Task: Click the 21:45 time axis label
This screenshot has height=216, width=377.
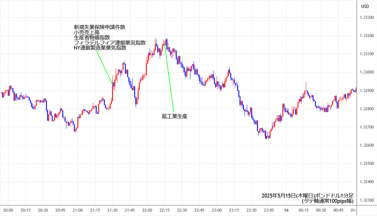Action: (130, 210)
